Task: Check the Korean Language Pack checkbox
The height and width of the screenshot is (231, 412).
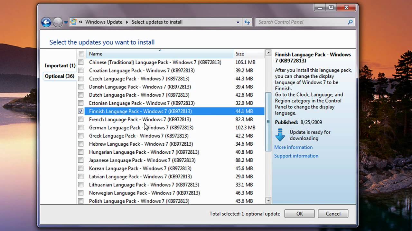Action: [x=81, y=168]
